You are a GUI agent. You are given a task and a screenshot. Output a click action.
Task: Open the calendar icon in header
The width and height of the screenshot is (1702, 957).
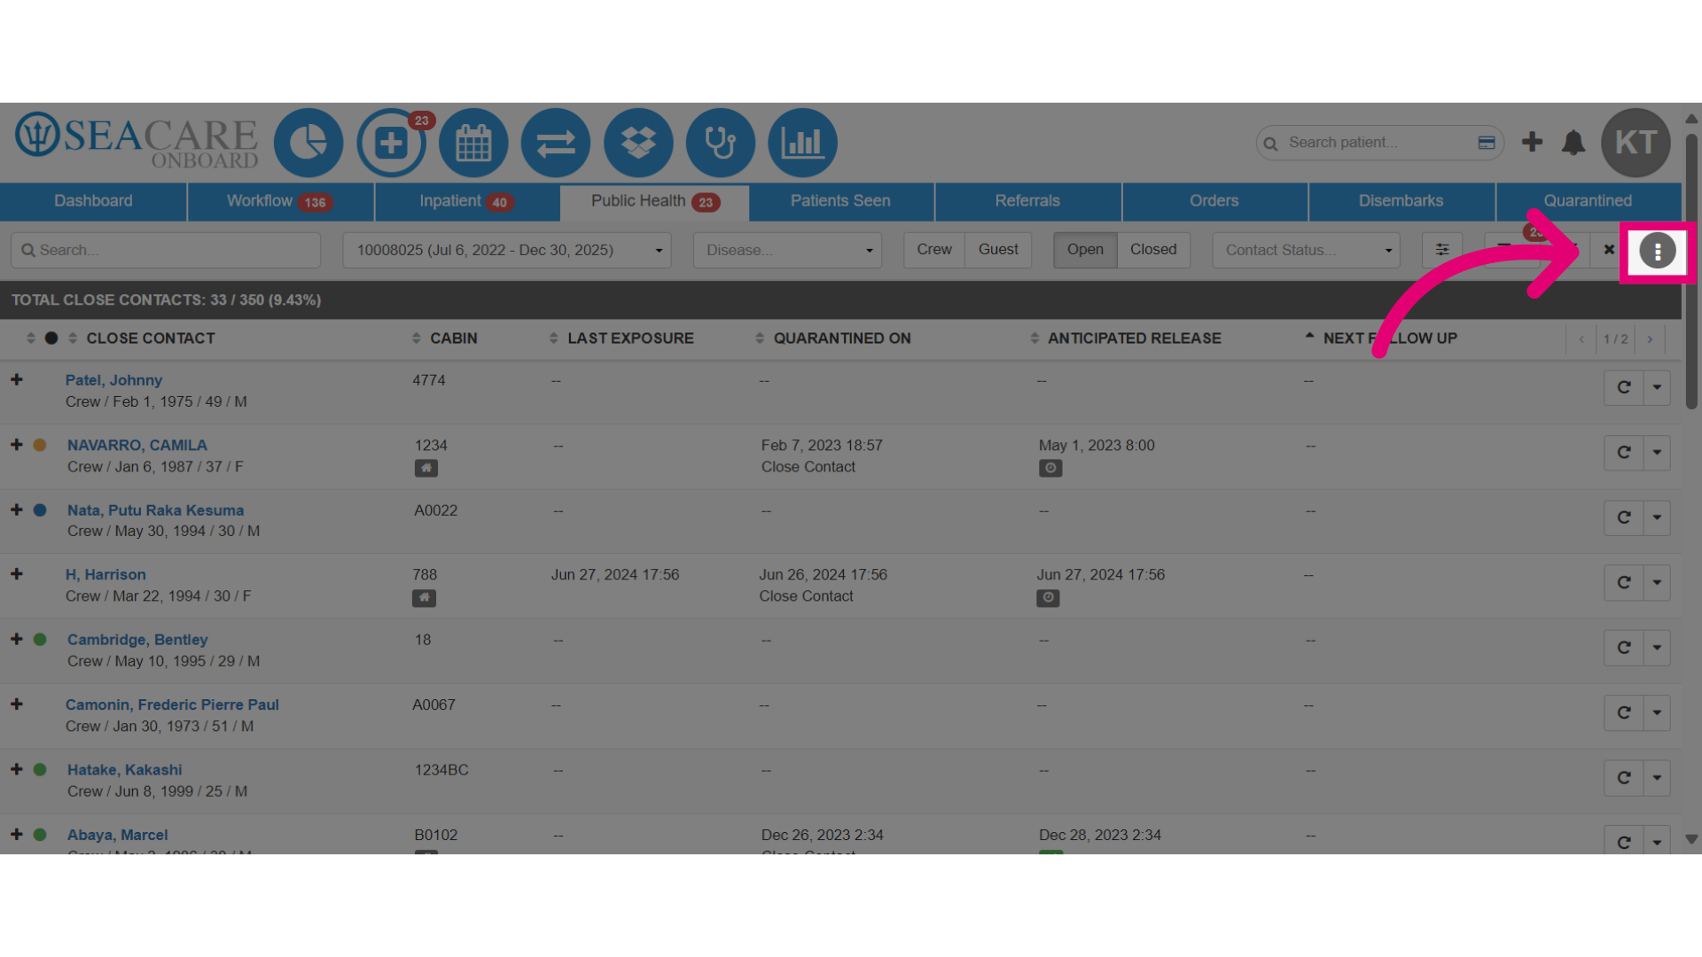tap(473, 143)
